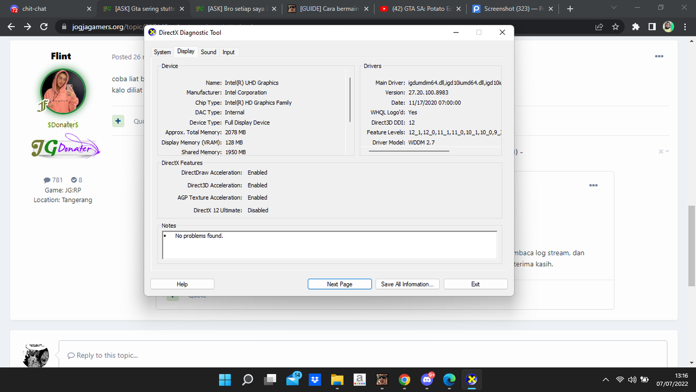Screen dimensions: 696x392
Task: Go to Next Page in DirectX
Action: click(340, 284)
